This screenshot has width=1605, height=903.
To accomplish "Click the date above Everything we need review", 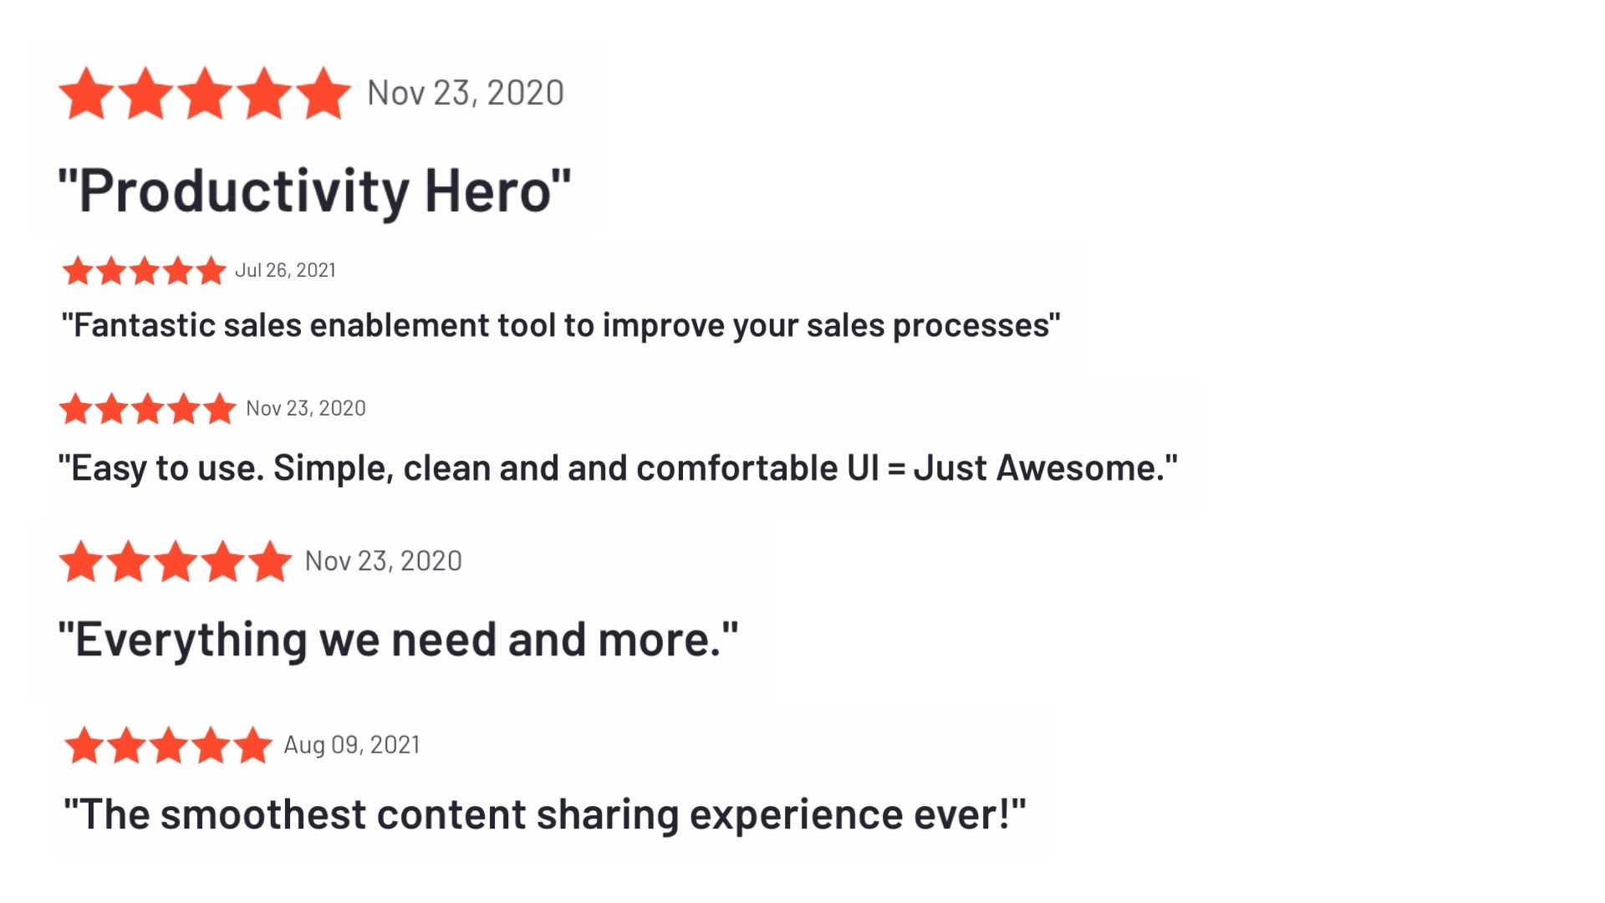I will point(384,561).
